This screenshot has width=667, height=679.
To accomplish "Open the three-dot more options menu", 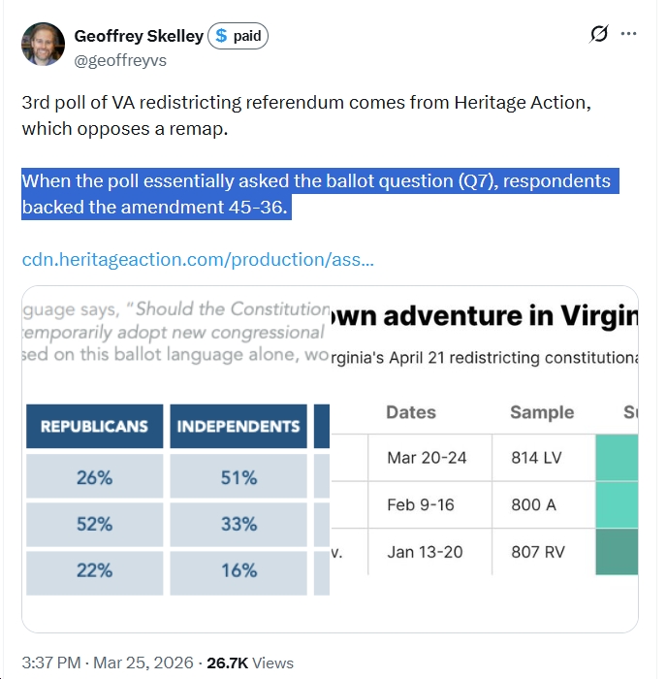I will [x=629, y=34].
